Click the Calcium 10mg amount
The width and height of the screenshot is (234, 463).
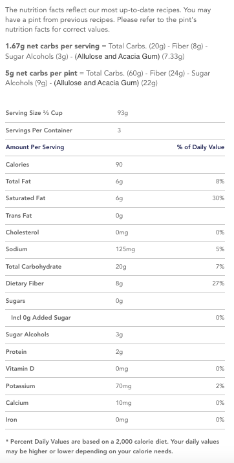tap(123, 403)
